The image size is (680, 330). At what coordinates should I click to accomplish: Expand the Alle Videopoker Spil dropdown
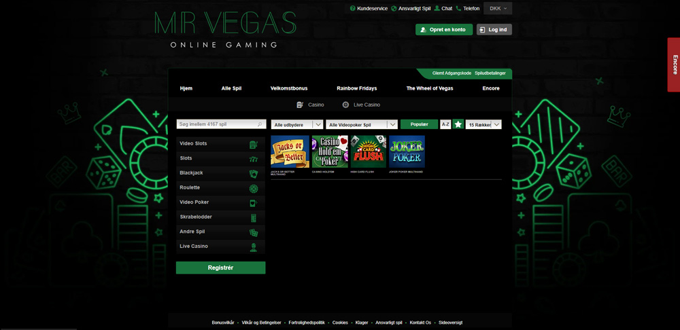click(x=362, y=125)
